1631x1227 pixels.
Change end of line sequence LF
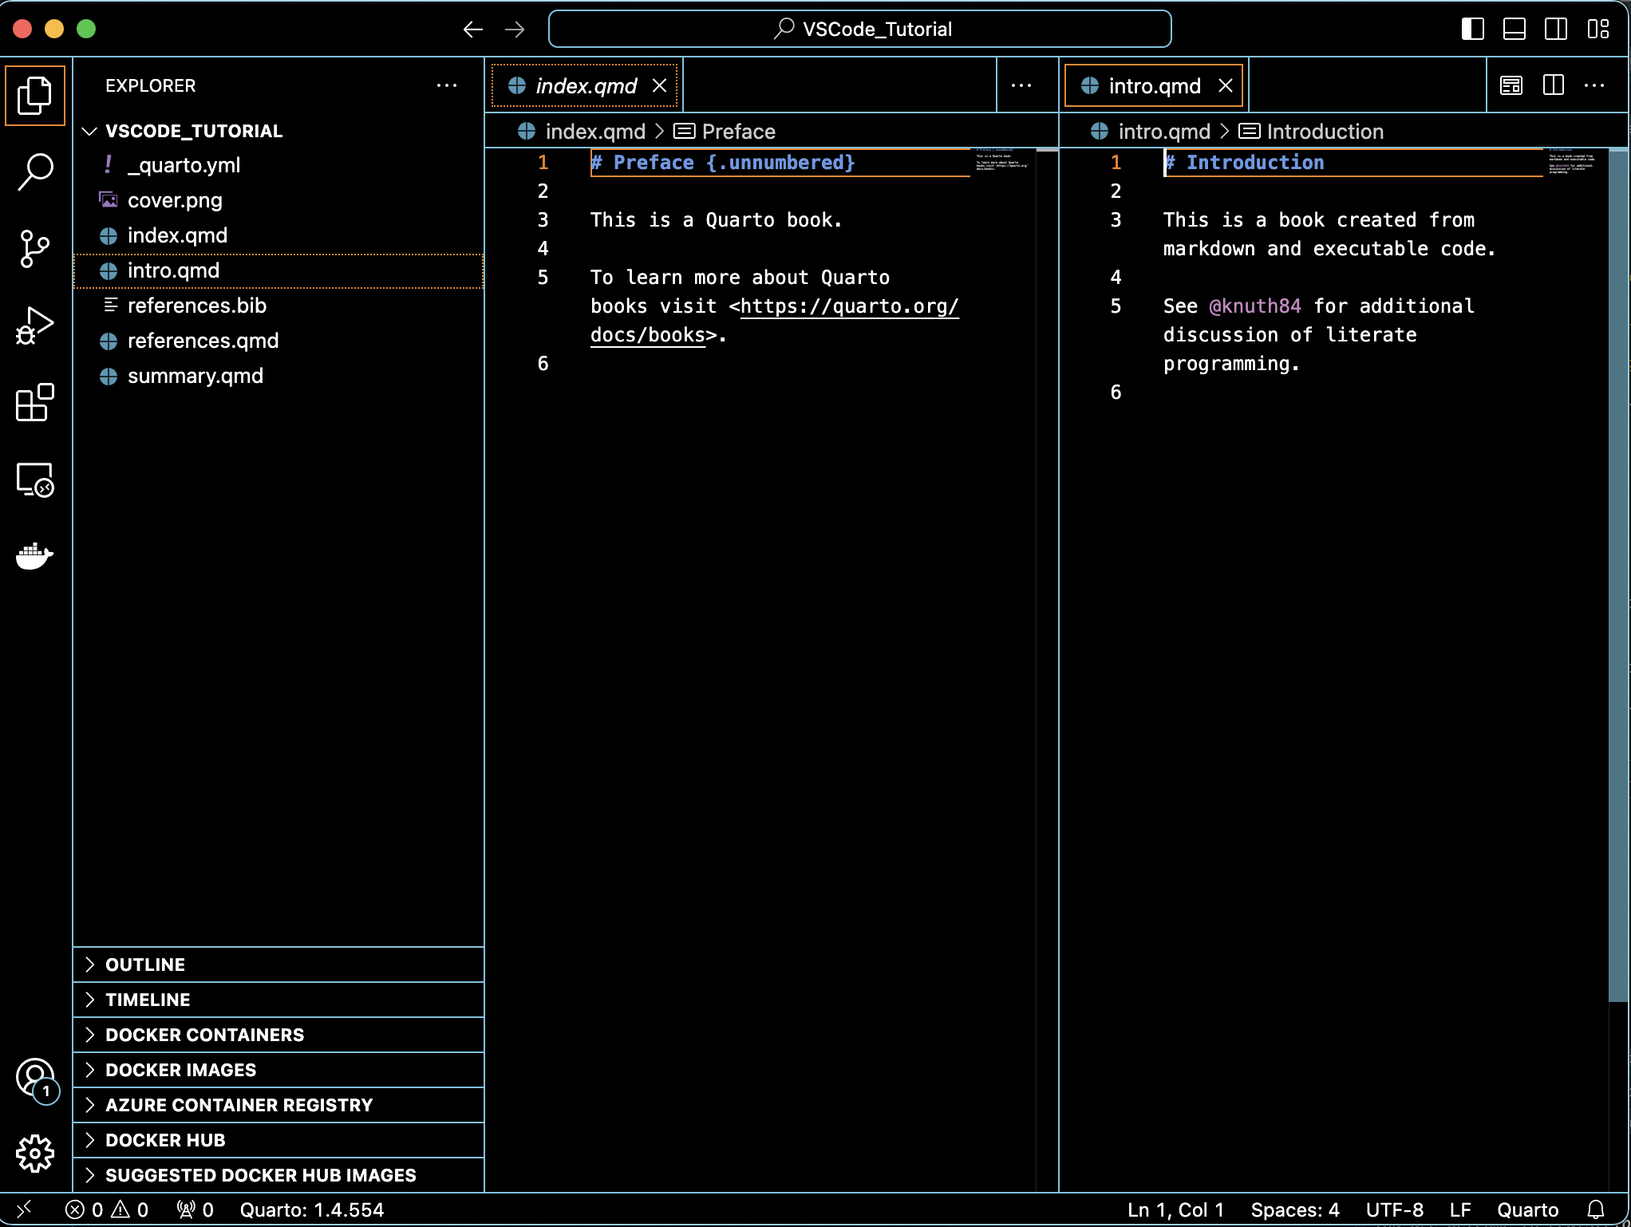[1460, 1209]
